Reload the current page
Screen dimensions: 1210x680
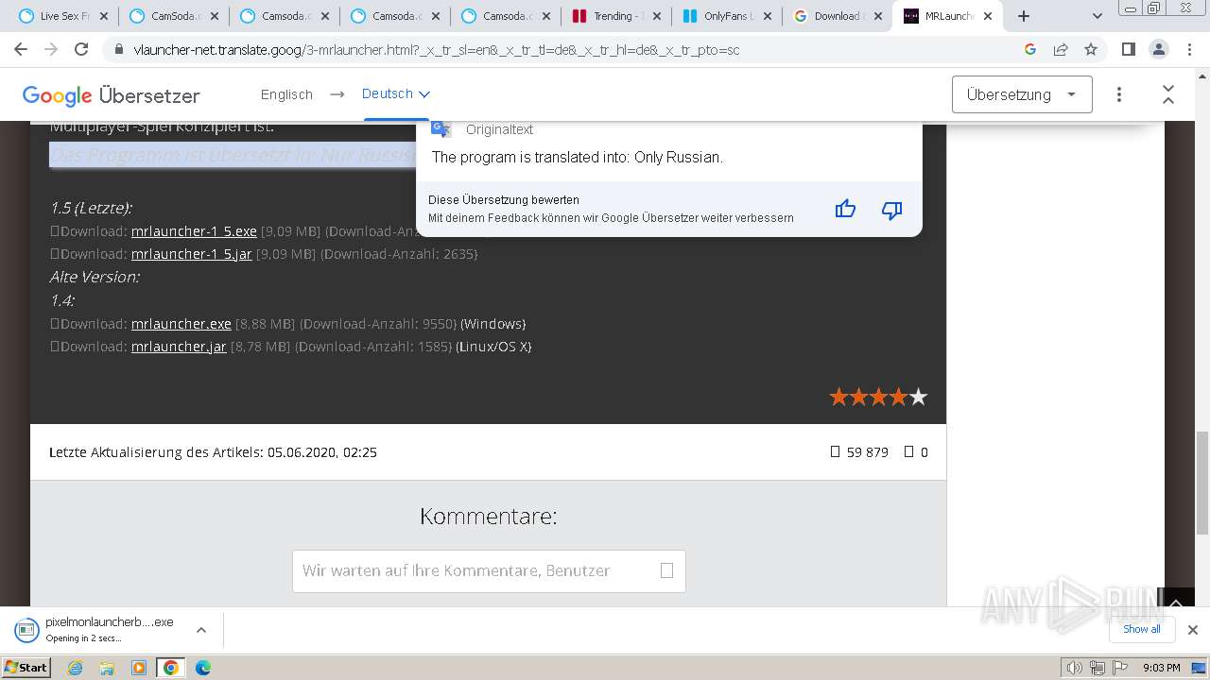pyautogui.click(x=81, y=49)
